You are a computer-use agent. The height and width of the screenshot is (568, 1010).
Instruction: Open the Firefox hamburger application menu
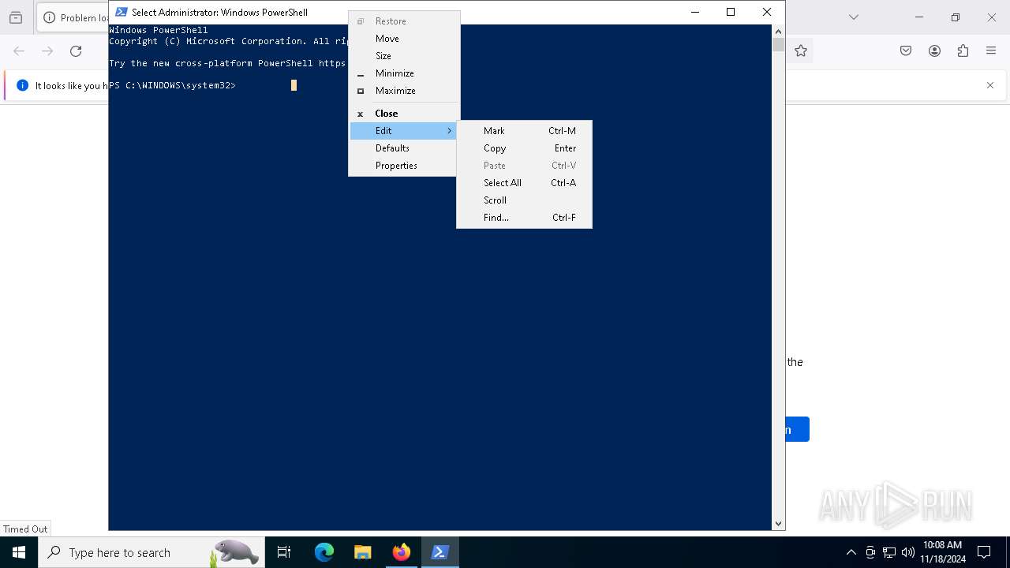pos(991,50)
